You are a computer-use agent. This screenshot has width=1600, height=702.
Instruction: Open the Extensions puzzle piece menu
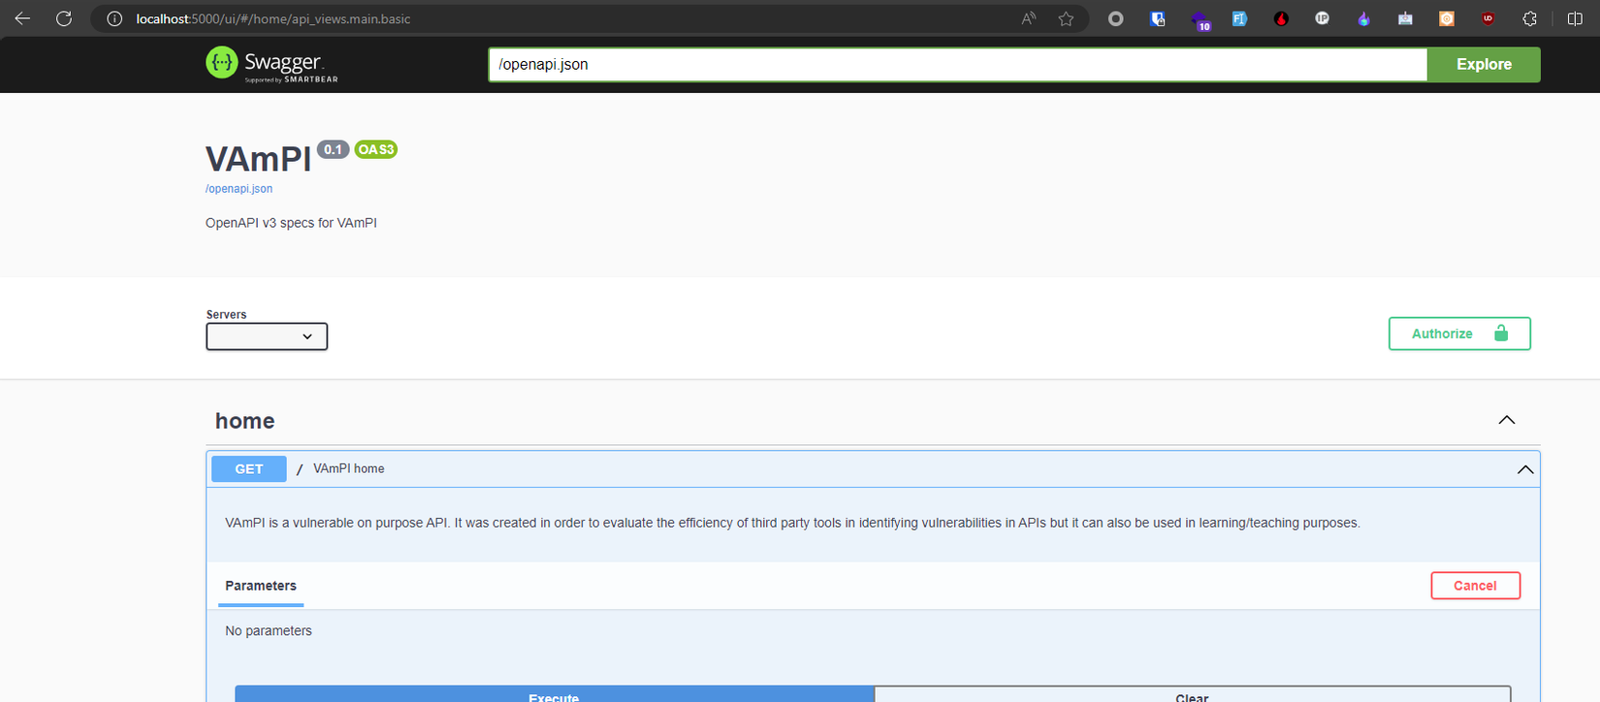pos(1530,18)
